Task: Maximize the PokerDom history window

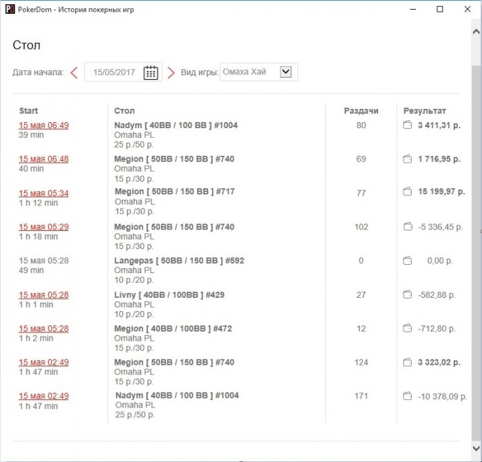Action: click(440, 10)
